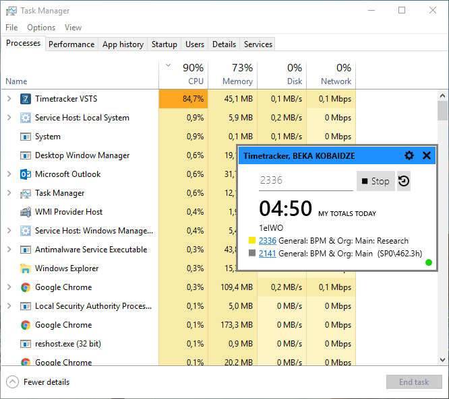Image resolution: width=449 pixels, height=399 pixels.
Task: Switch to the Services tab
Action: pyautogui.click(x=258, y=44)
